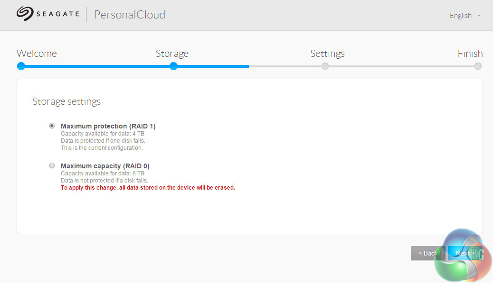
Task: Click the blue Storage step dot
Action: (x=173, y=66)
